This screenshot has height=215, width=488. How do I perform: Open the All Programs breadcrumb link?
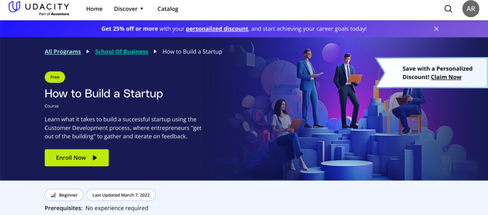point(62,51)
